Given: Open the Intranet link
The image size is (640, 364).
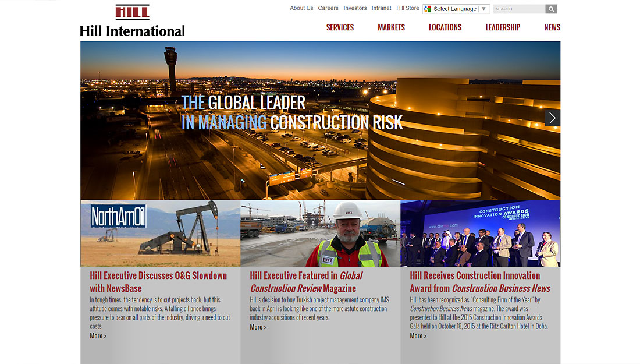Looking at the screenshot, I should click(x=381, y=8).
